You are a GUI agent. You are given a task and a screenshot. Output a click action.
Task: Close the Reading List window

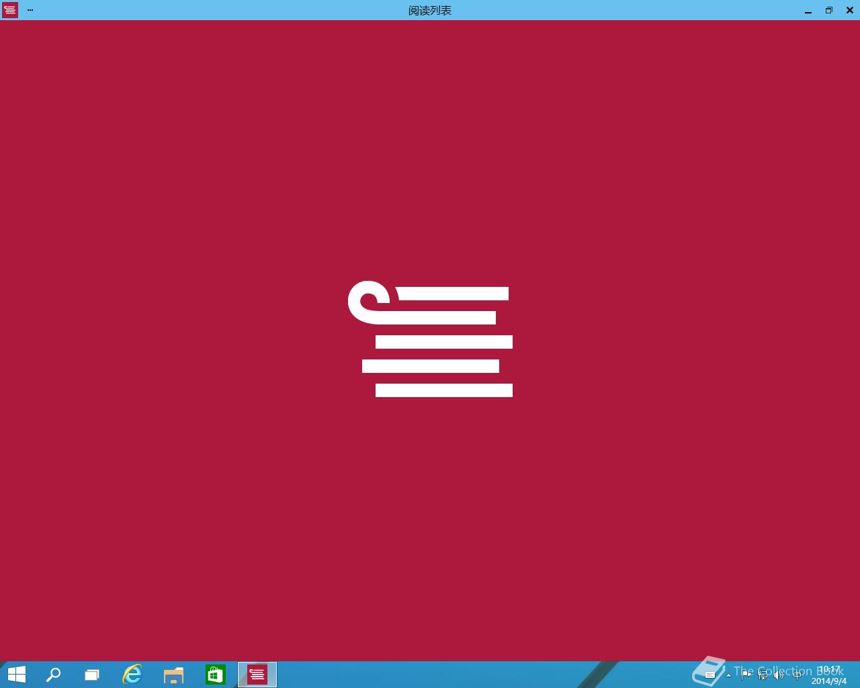click(849, 10)
